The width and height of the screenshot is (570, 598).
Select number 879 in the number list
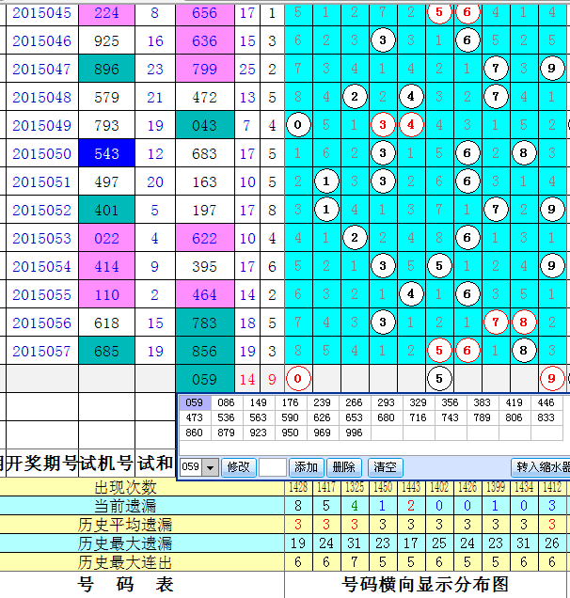[x=226, y=433]
